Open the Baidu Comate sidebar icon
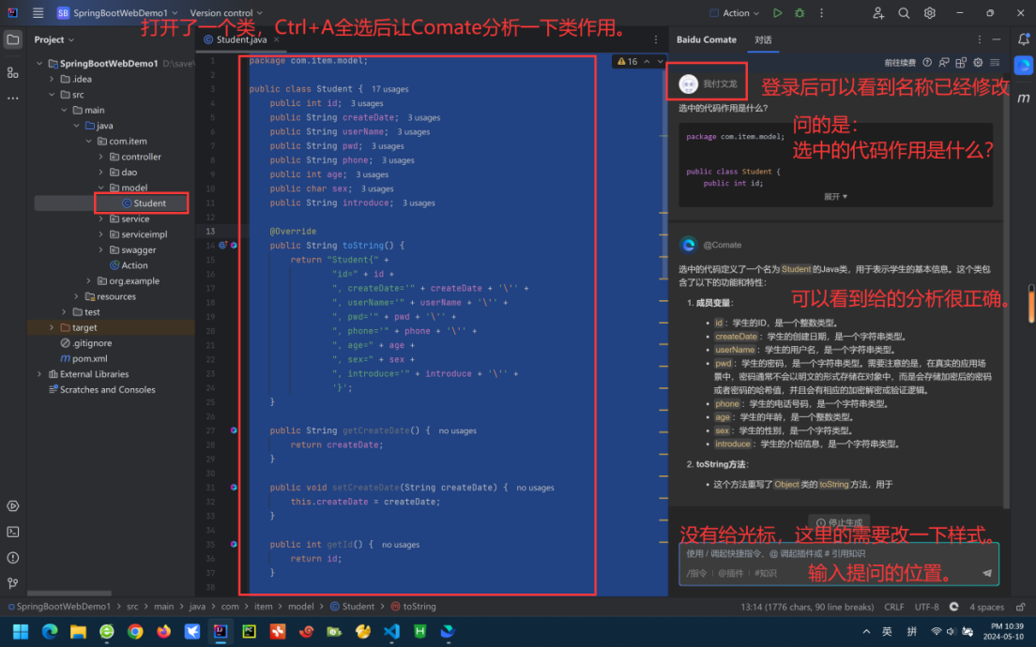The width and height of the screenshot is (1036, 647). tap(1024, 66)
